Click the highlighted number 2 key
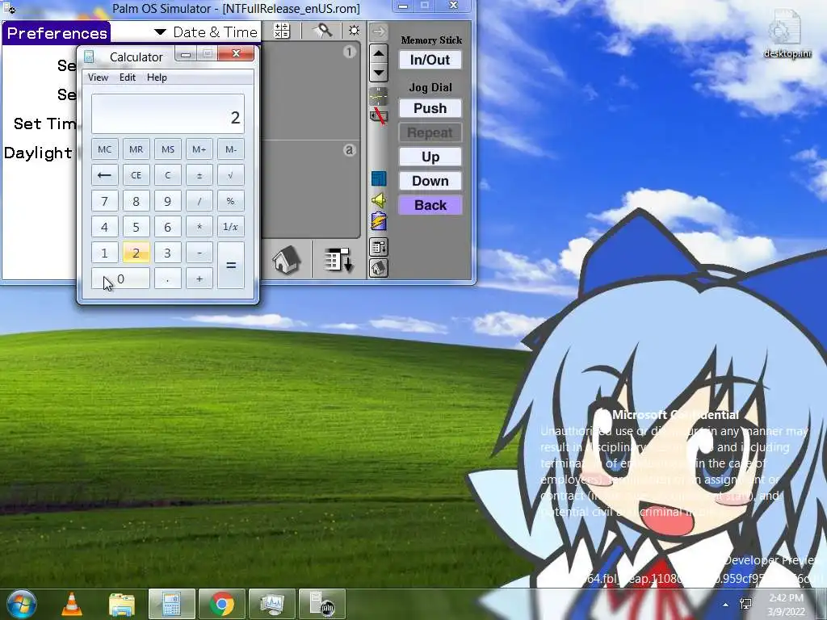827x620 pixels. pyautogui.click(x=136, y=253)
